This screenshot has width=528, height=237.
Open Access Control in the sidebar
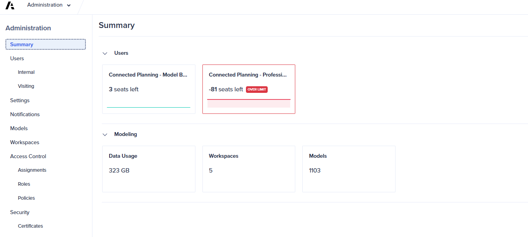[x=28, y=156]
